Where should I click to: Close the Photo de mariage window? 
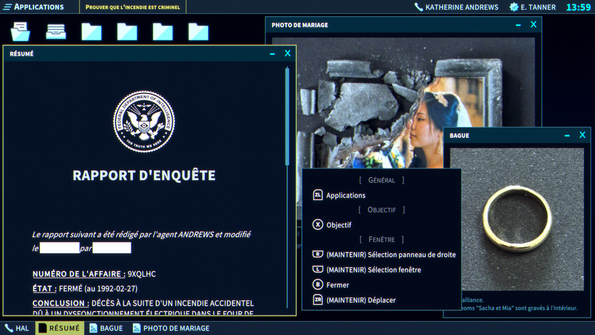534,25
